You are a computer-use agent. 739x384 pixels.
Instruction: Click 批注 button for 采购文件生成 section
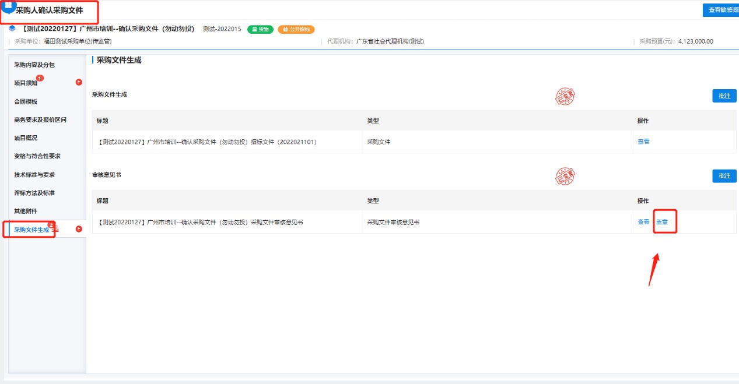(724, 96)
